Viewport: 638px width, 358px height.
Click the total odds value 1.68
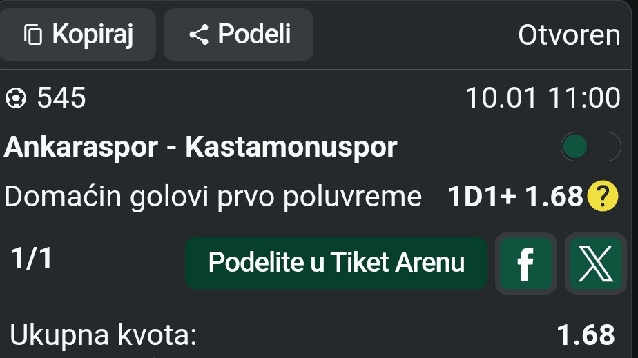pos(585,335)
